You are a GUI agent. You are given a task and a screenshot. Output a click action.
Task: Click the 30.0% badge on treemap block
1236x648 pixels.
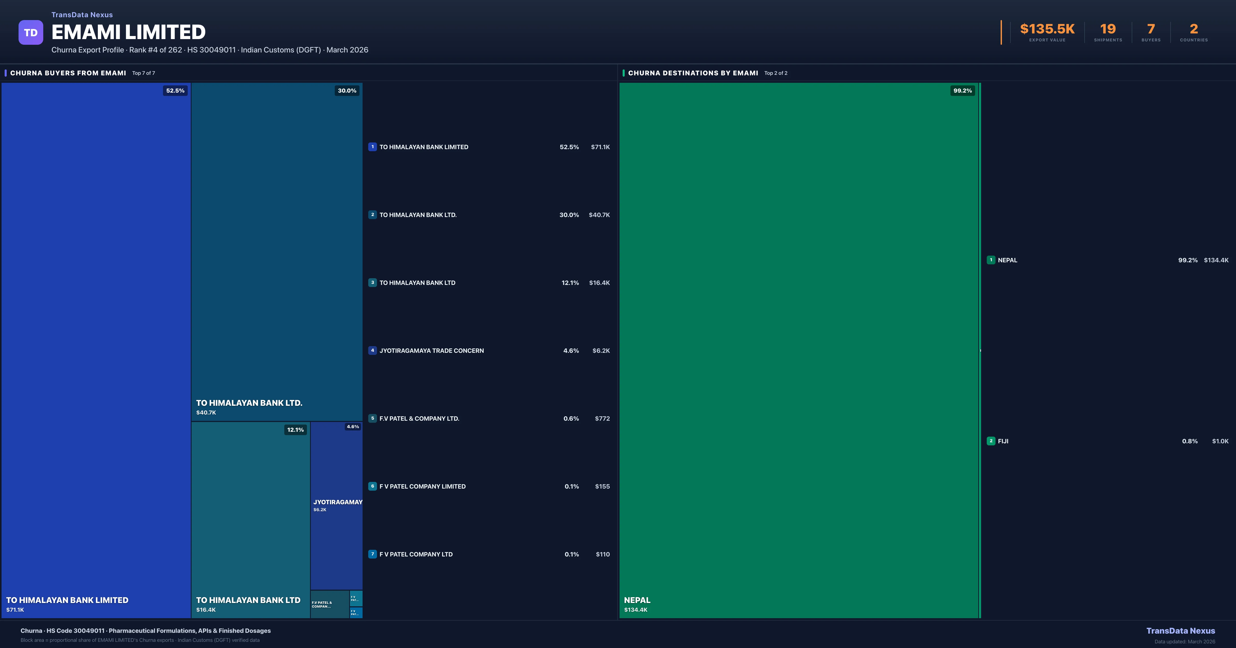346,91
